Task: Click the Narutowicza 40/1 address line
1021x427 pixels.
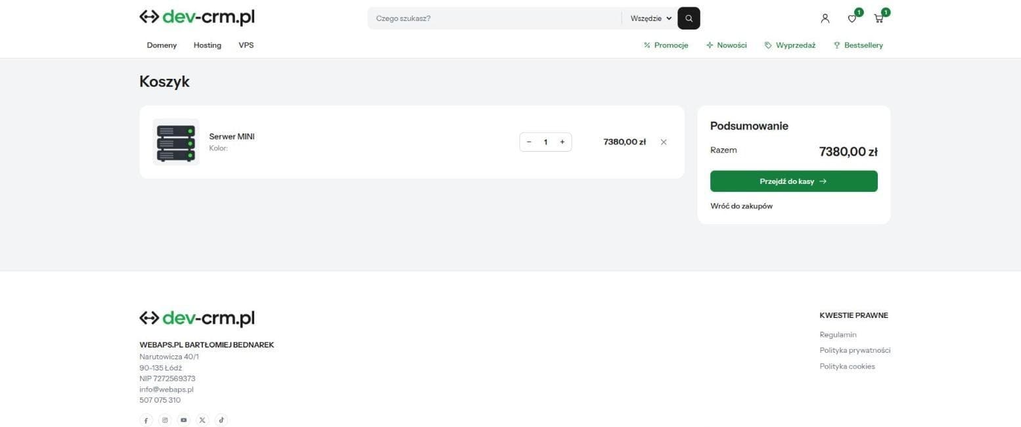Action: [169, 357]
